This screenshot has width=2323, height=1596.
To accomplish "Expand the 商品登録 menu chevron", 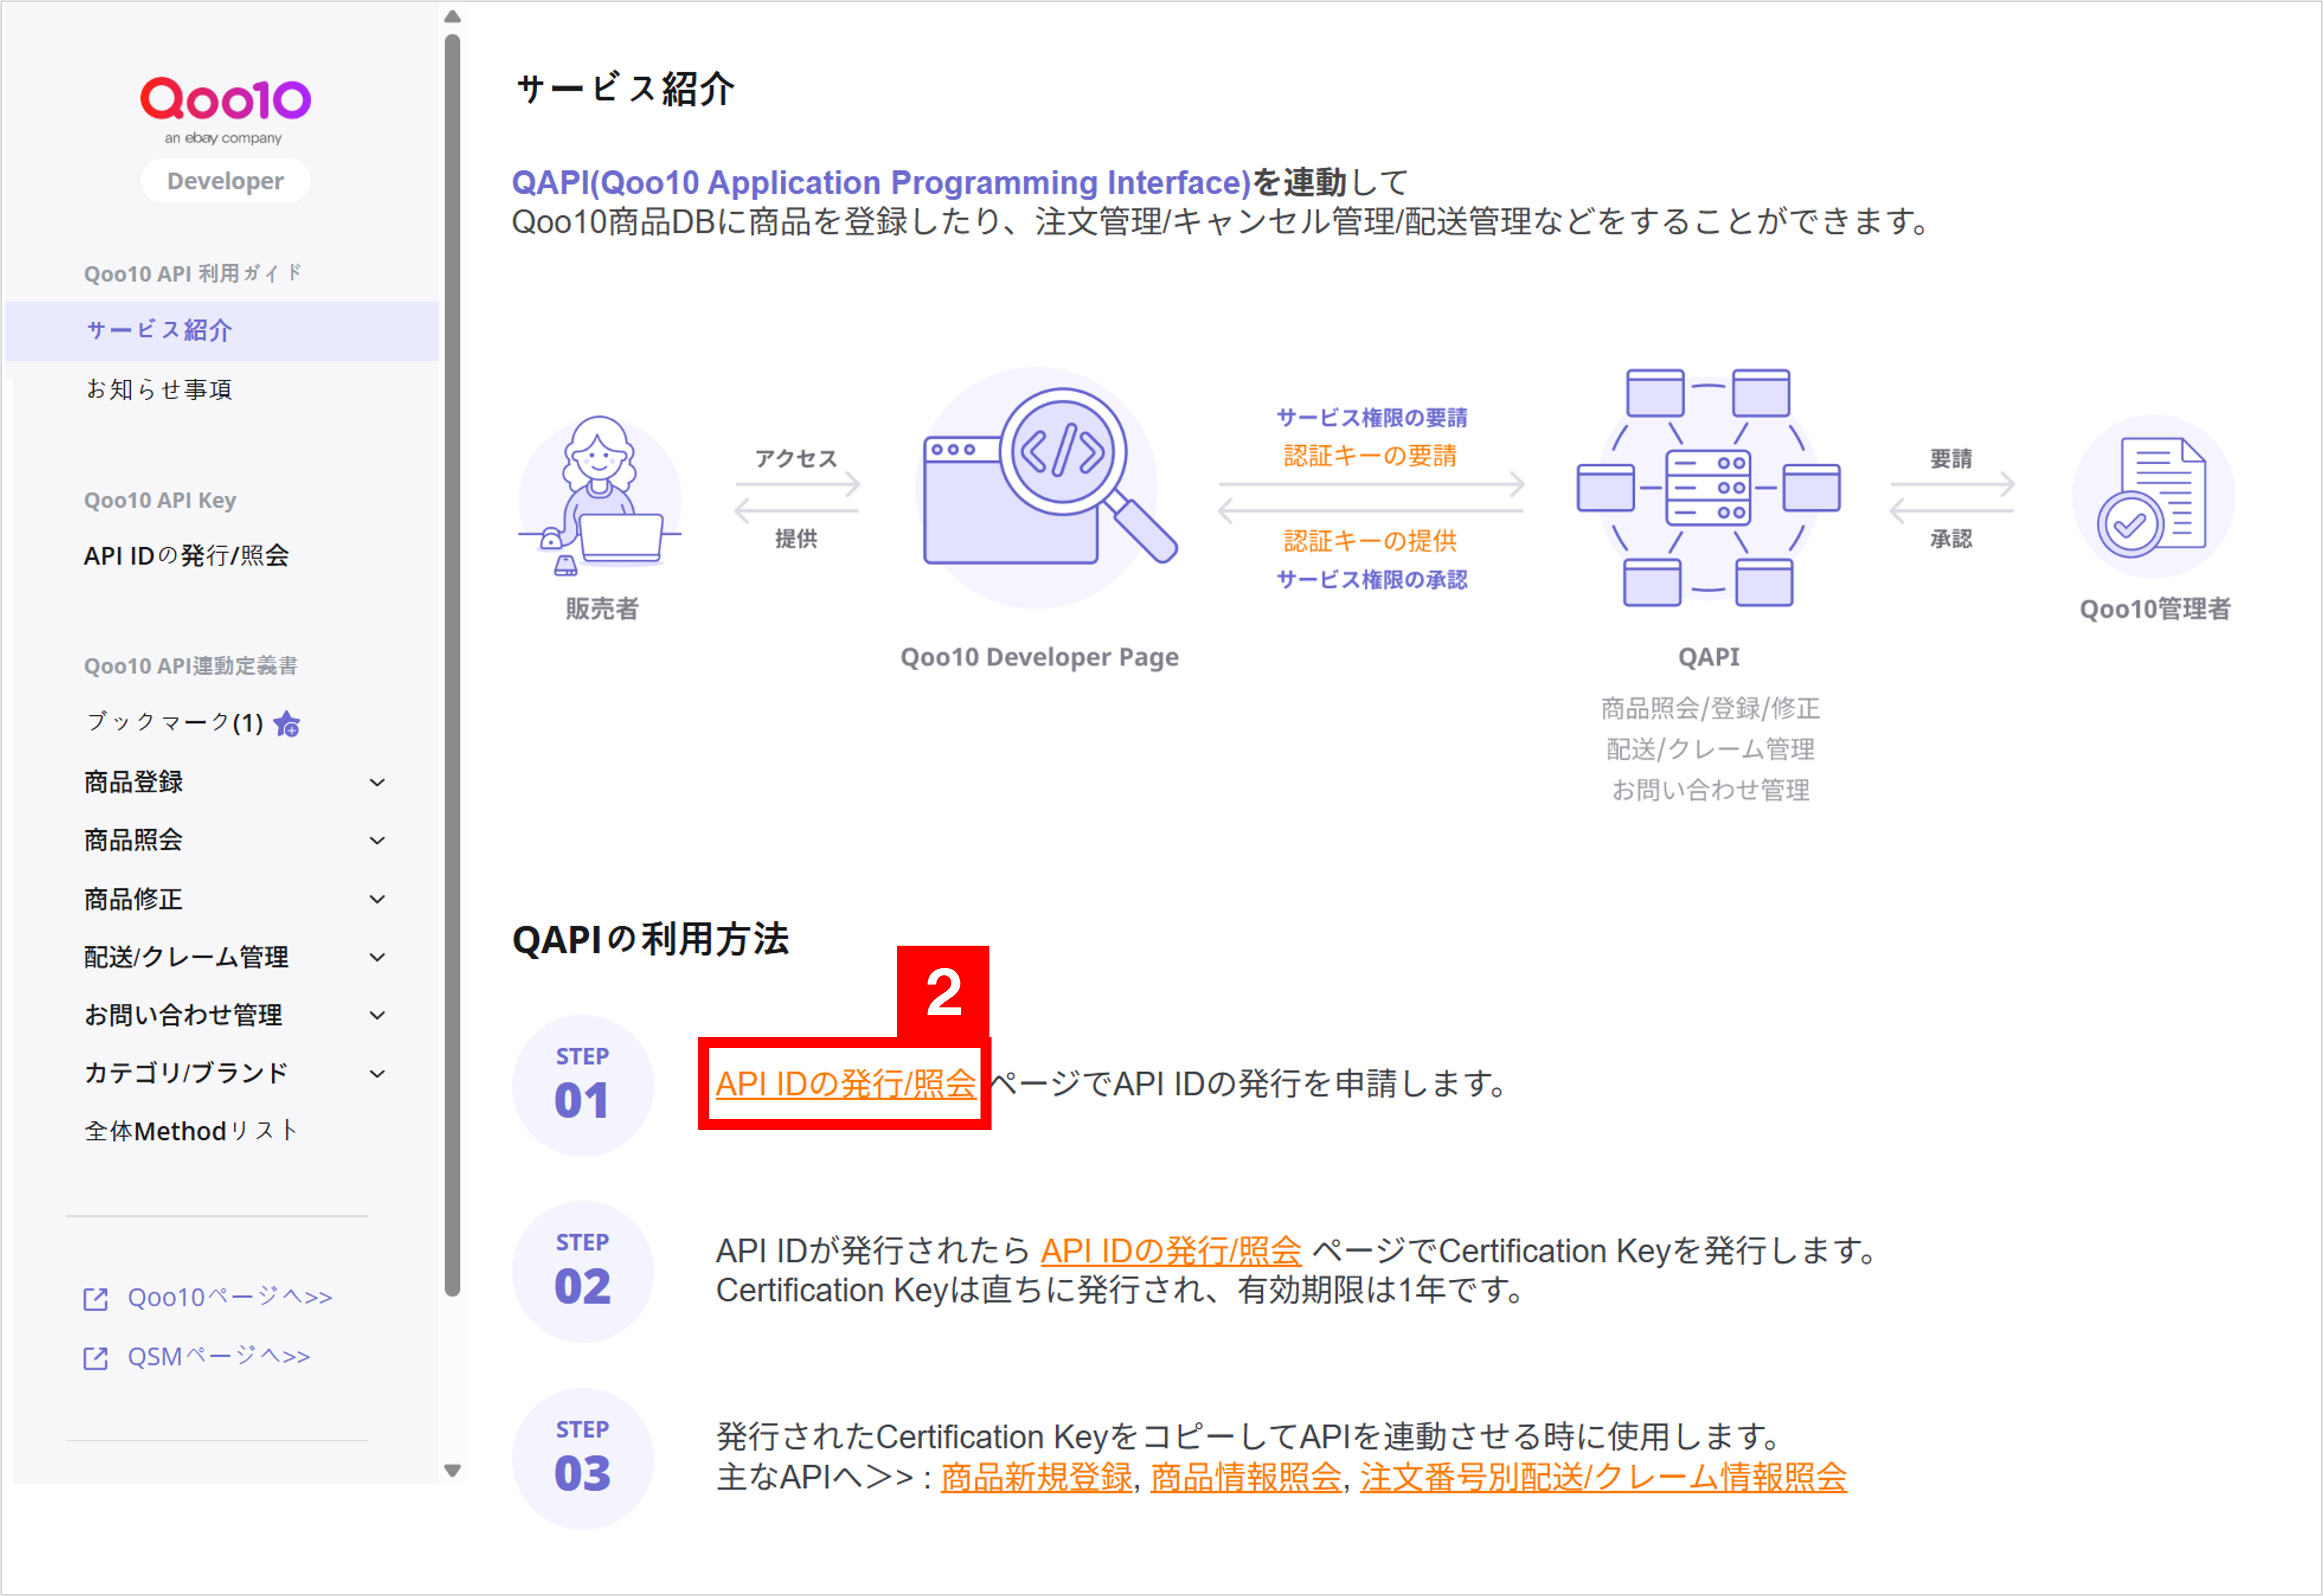I will pyautogui.click(x=377, y=783).
